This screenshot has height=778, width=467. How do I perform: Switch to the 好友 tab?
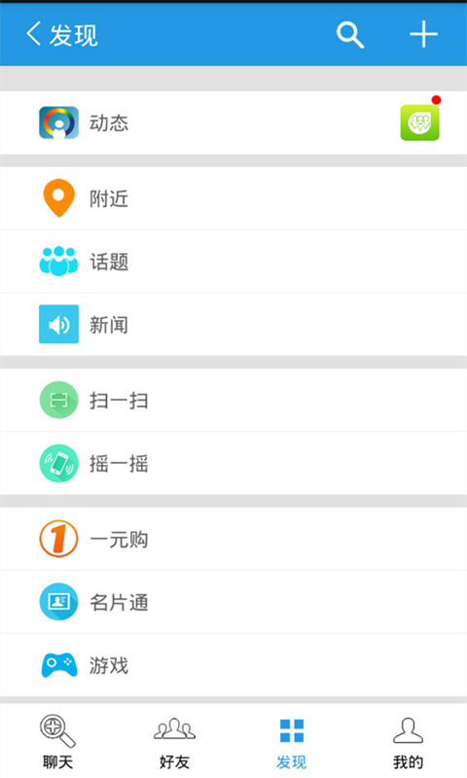[x=175, y=742]
